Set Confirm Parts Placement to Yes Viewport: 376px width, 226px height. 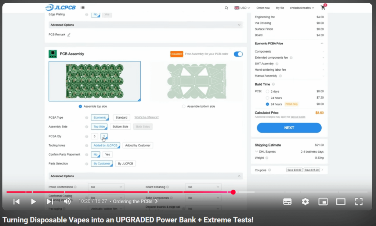[x=108, y=155]
